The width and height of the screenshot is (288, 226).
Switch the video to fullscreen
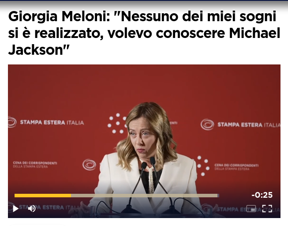tap(267, 208)
